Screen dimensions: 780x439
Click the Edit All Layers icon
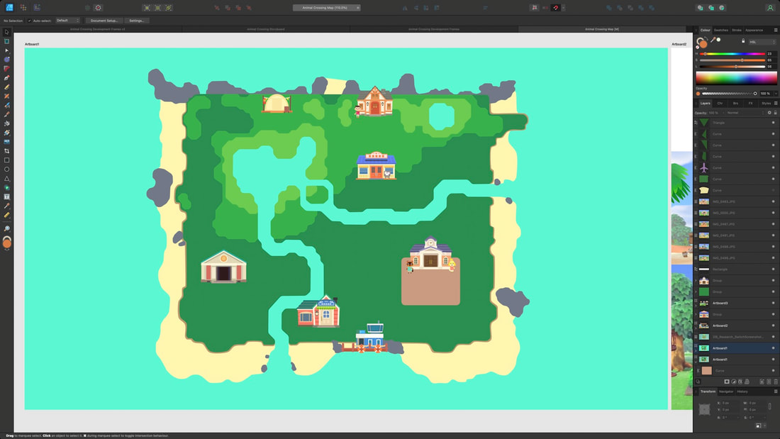tap(698, 382)
